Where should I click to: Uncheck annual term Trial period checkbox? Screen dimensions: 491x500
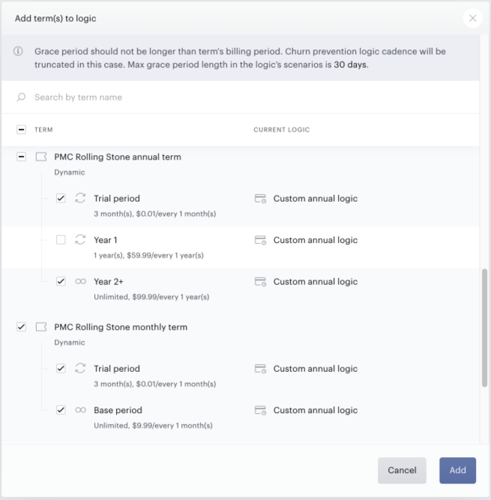[x=61, y=198]
